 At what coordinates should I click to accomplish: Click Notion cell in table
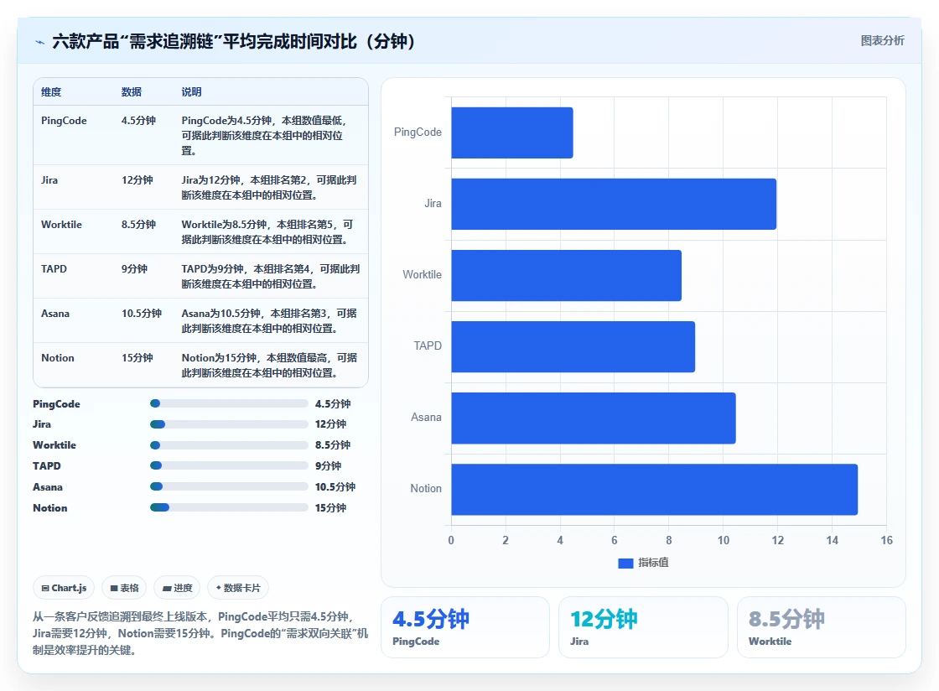(58, 357)
